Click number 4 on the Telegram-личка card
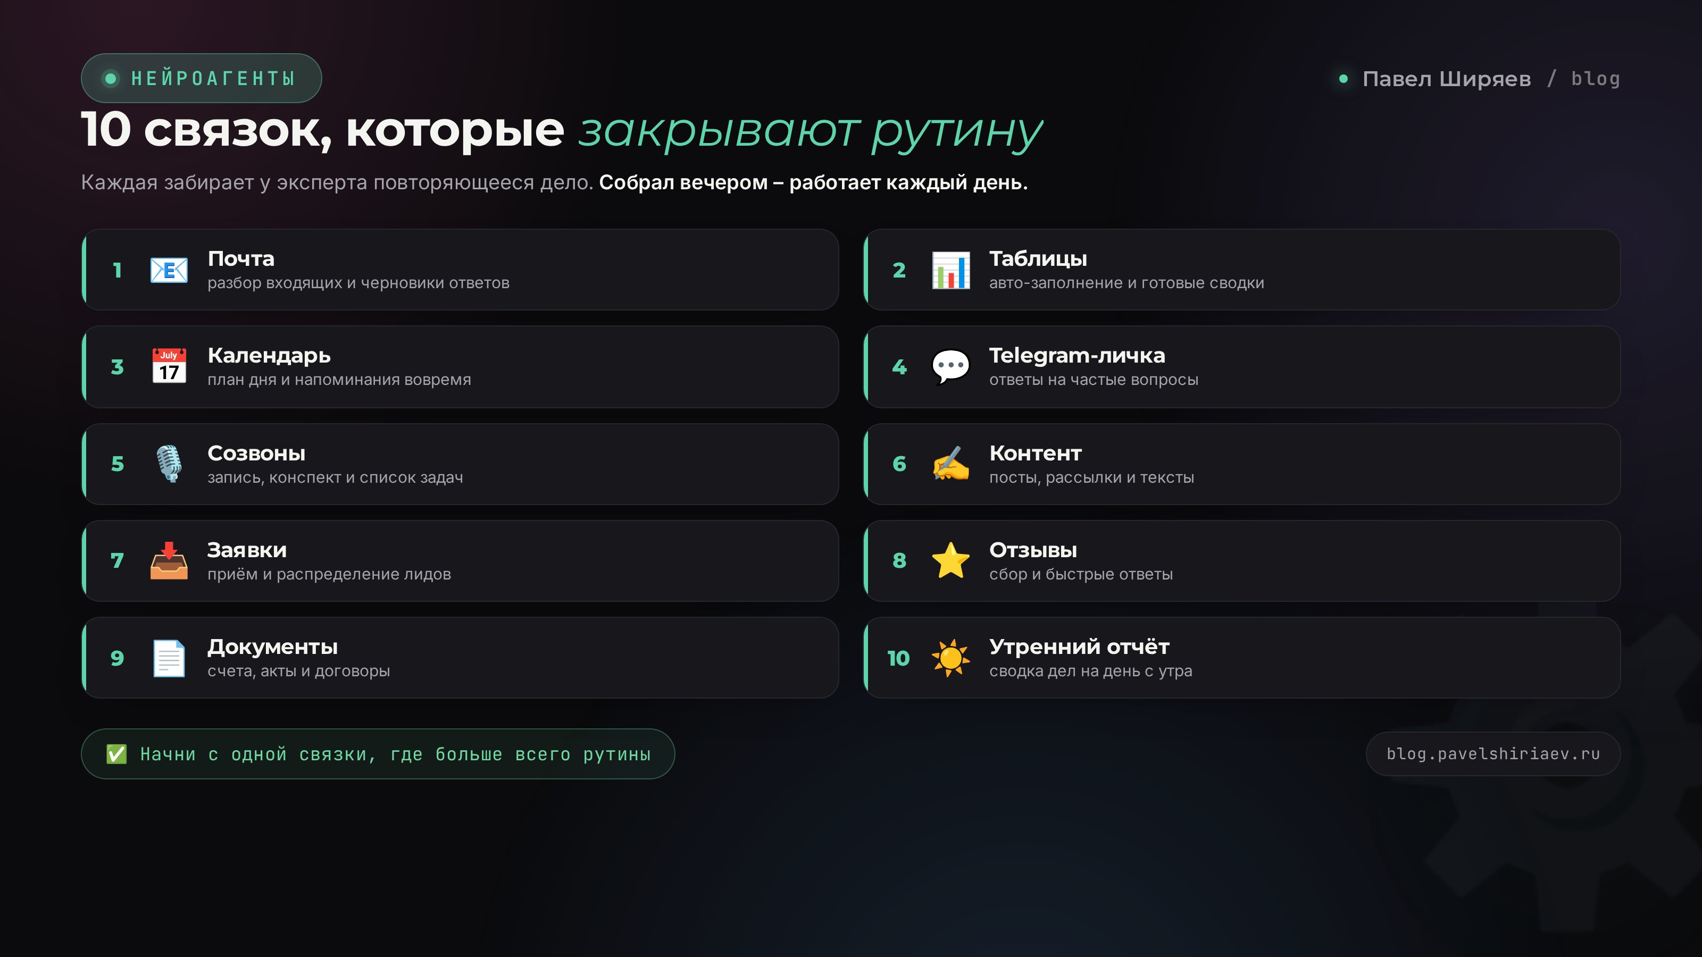The height and width of the screenshot is (957, 1702). 898,366
